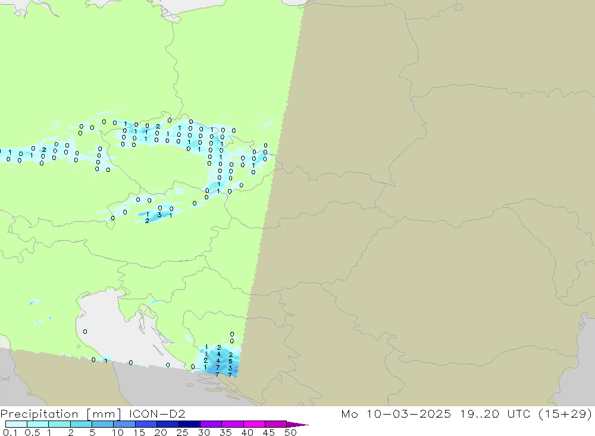Click the legend swatch between 0.5 and 1

pyautogui.click(x=38, y=424)
